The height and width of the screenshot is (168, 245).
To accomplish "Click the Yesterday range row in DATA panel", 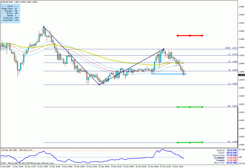I will pos(11,11).
